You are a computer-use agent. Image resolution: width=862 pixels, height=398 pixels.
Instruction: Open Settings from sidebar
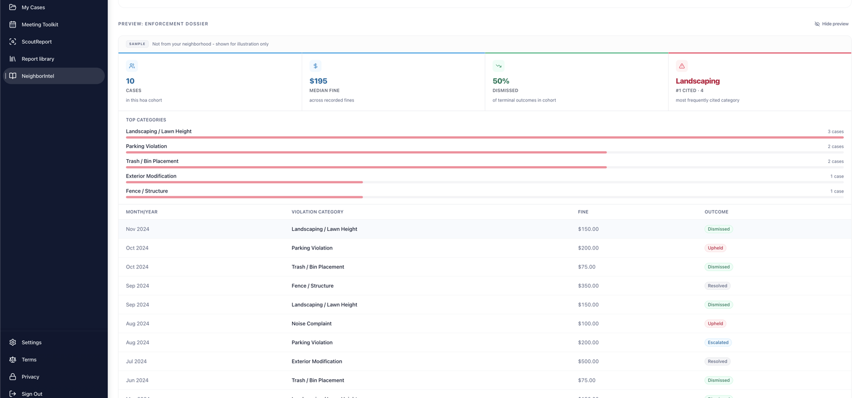[54, 343]
